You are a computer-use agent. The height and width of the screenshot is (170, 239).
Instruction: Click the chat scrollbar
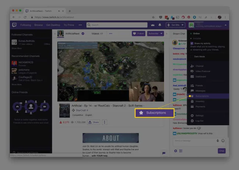coord(228,131)
